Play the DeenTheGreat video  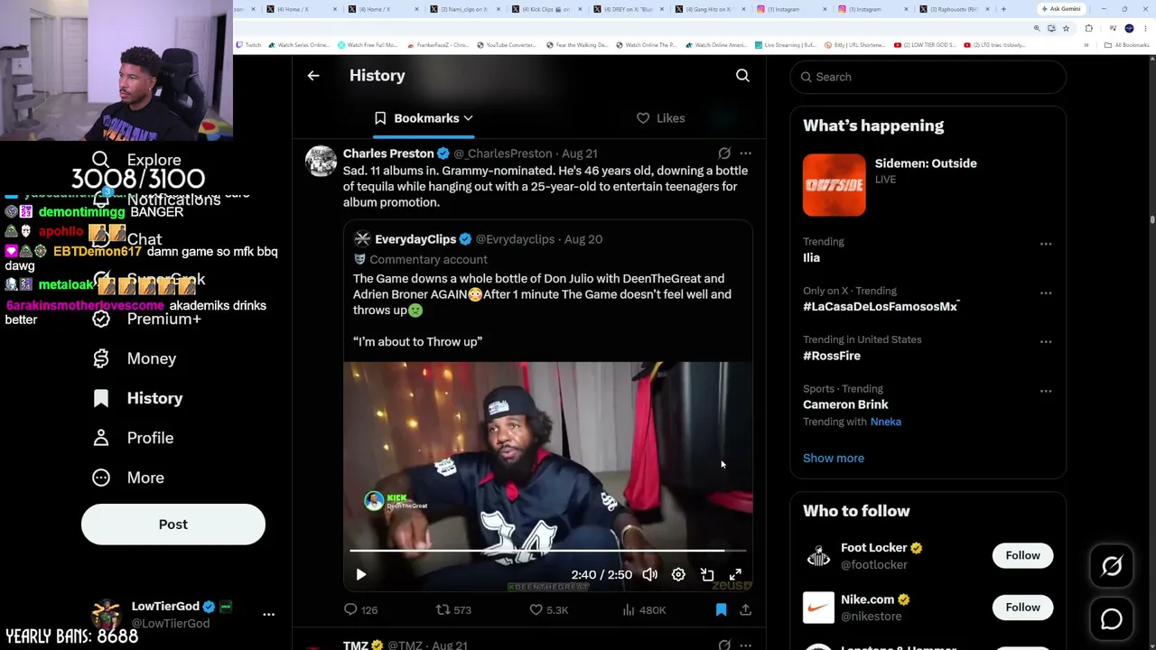point(360,574)
